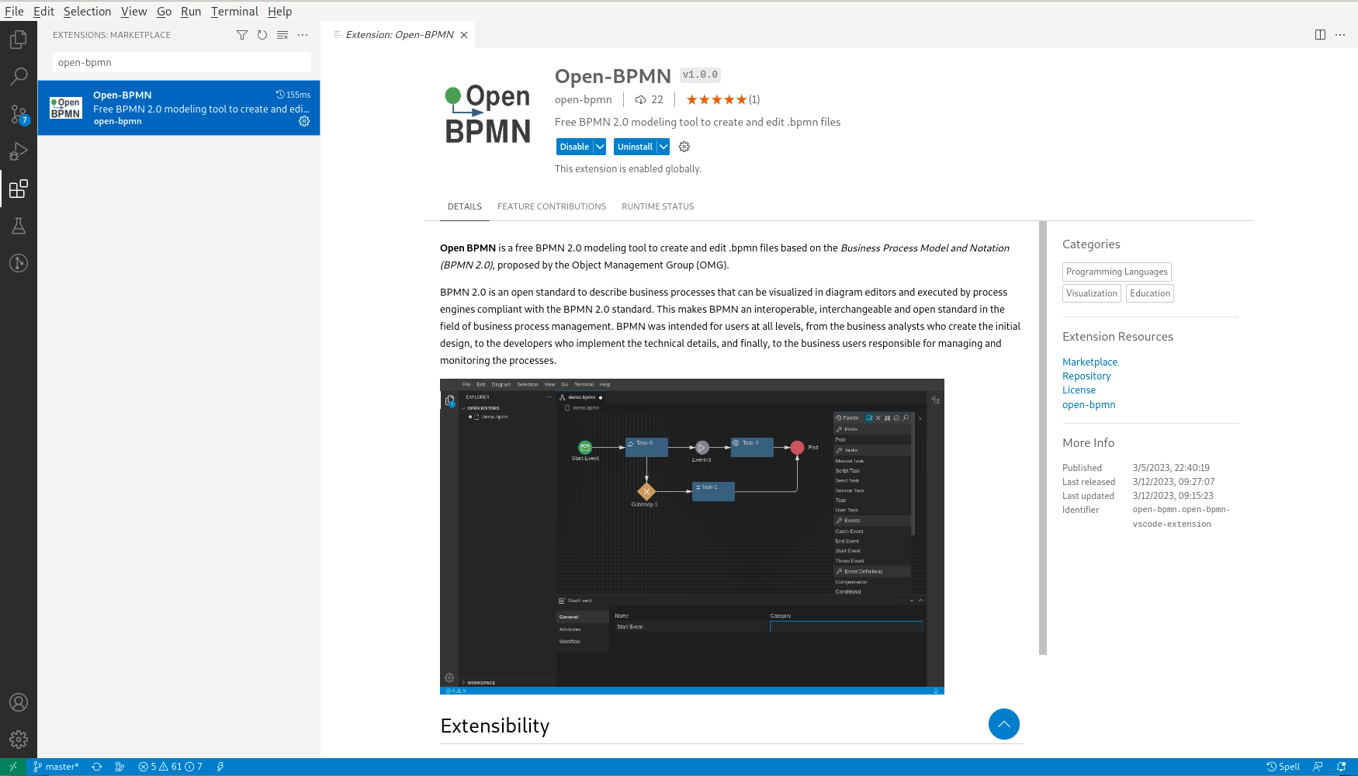Select the Open-BPMN extension in the list
1358x776 pixels.
[x=178, y=108]
